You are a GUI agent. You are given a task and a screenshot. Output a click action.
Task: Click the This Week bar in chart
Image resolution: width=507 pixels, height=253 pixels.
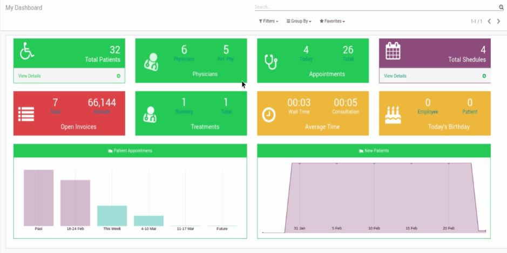(112, 216)
